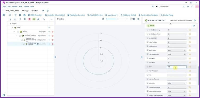Expand all tree nodes icon
The width and height of the screenshot is (200, 98).
tap(10, 19)
